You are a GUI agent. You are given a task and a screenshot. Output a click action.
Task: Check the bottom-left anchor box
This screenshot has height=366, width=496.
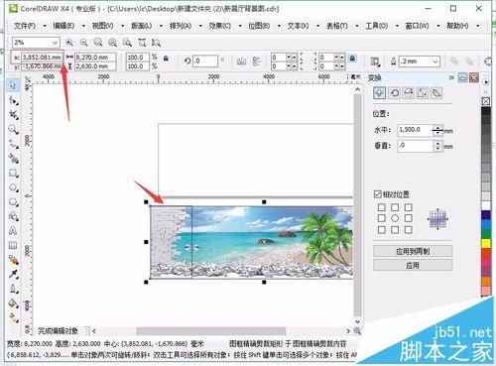click(x=381, y=229)
